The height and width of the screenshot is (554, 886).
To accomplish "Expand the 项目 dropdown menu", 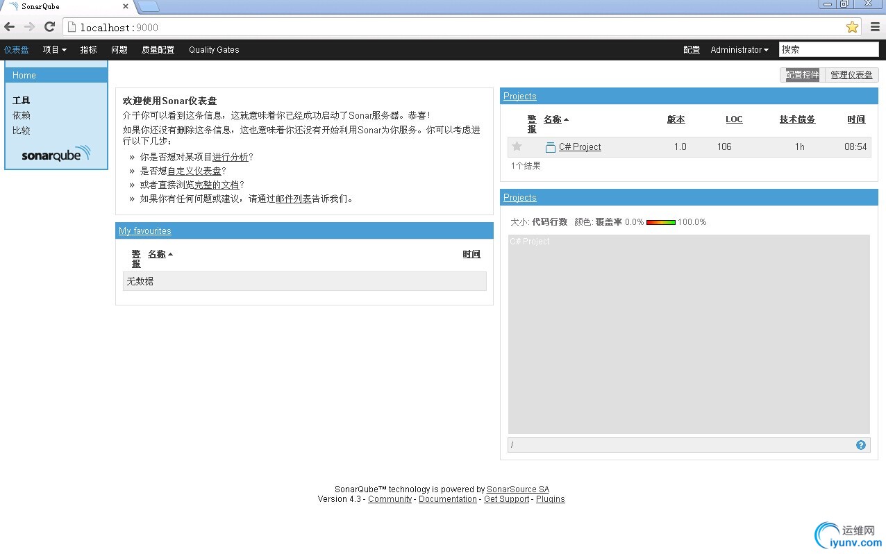I will pos(54,50).
